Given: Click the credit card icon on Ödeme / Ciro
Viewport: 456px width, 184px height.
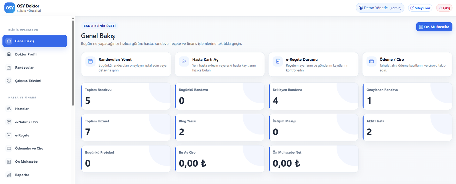Looking at the screenshot, I should (x=371, y=61).
